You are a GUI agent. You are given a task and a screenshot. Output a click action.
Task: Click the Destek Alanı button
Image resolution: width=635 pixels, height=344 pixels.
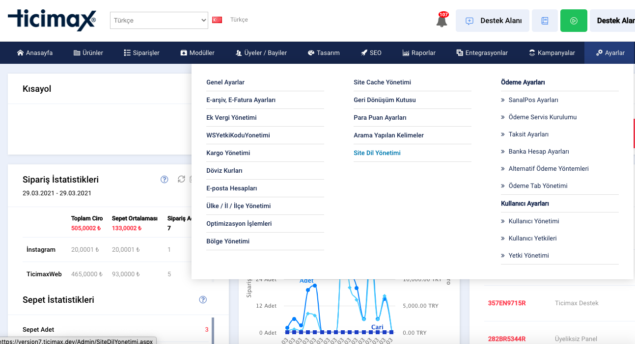[493, 21]
